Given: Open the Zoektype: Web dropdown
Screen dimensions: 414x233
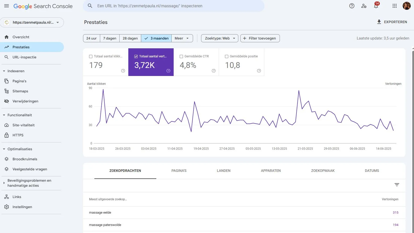Looking at the screenshot, I should 220,38.
